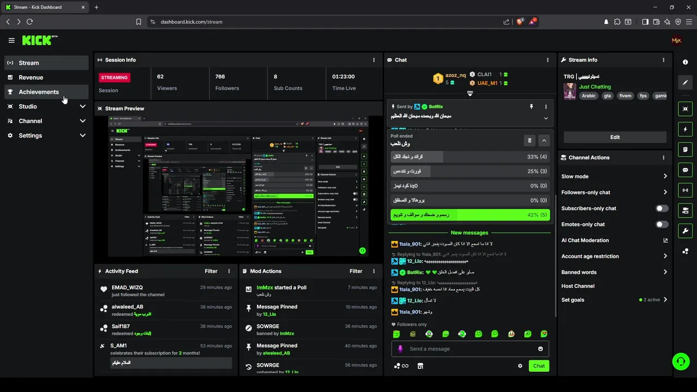This screenshot has height=392, width=697.
Task: Click the channel points infinity balance
Action: [x=401, y=366]
